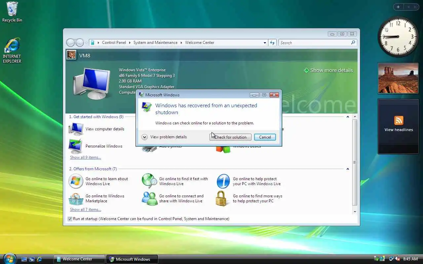Click the clock gadget

pos(398,36)
